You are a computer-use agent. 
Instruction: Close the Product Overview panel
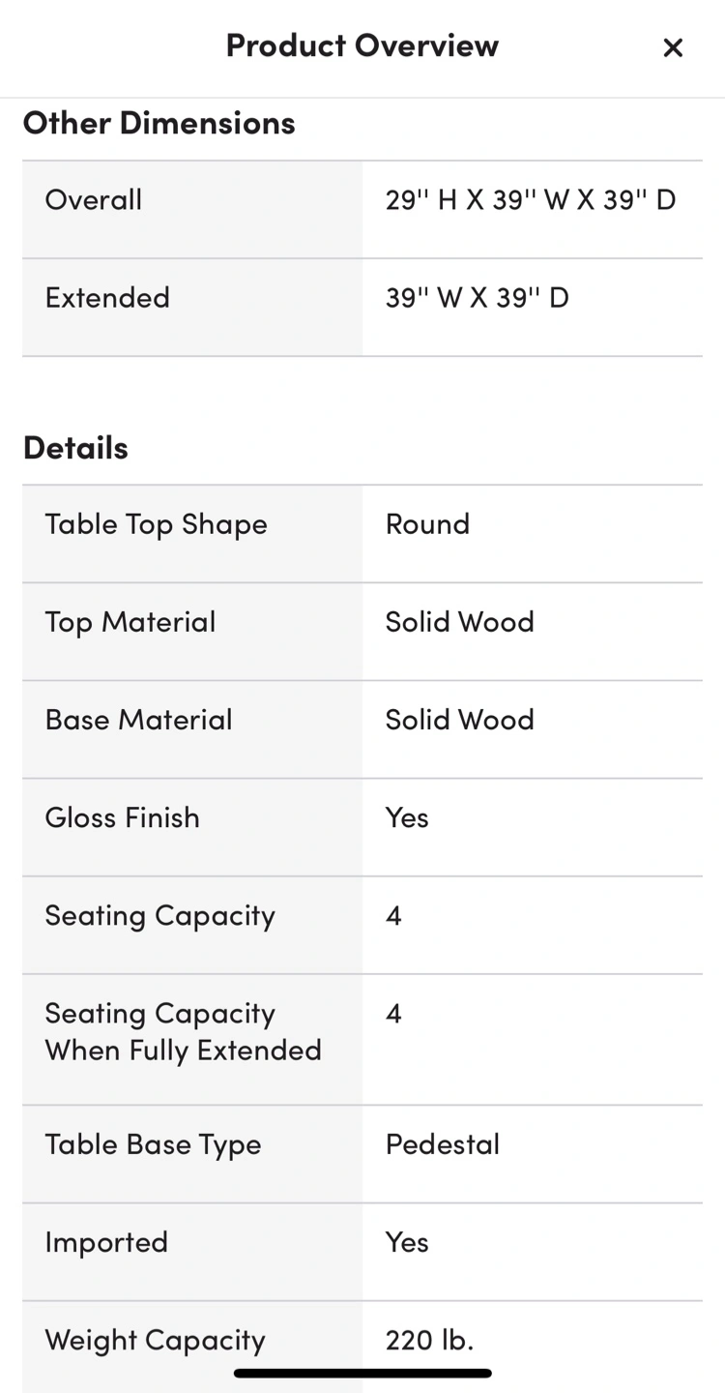(x=673, y=47)
